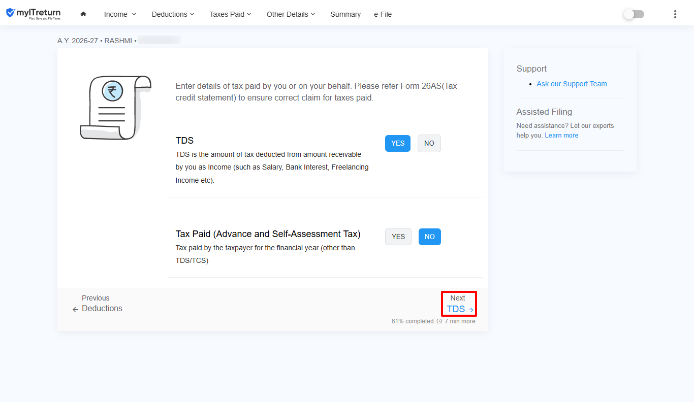Open the three-dot more options menu
694x402 pixels.
(x=675, y=14)
